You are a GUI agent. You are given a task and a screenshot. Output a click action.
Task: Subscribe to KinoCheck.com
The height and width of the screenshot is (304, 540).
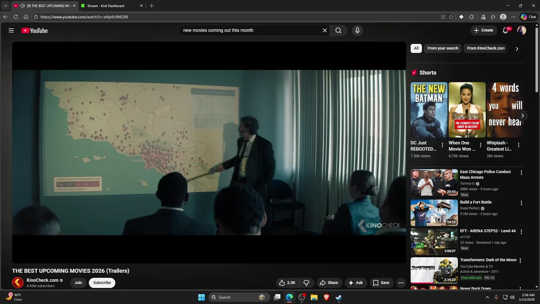[102, 283]
